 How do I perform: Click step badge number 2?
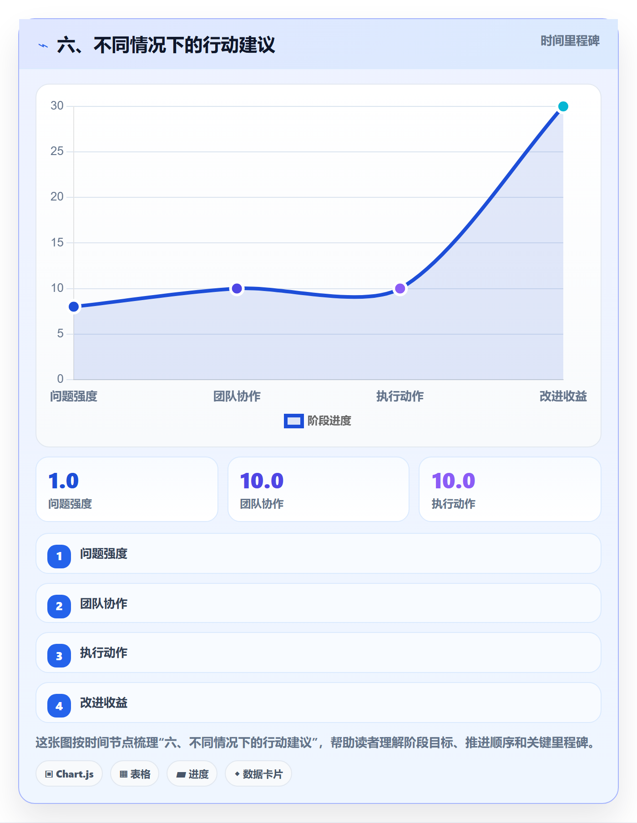tap(59, 606)
